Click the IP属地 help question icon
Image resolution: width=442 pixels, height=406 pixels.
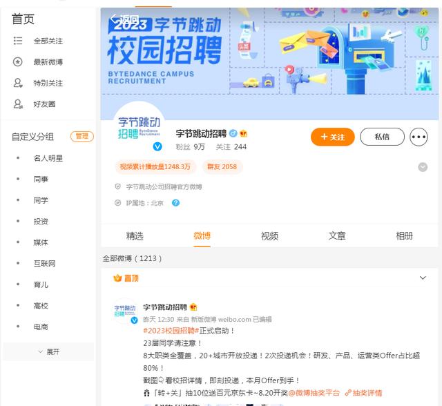[175, 203]
